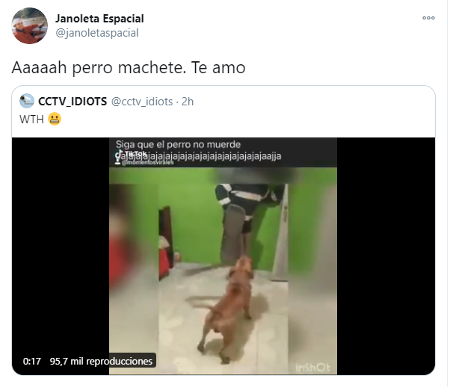The height and width of the screenshot is (387, 450).
Task: Click the Janoleta Espacial display name
Action: [99, 19]
